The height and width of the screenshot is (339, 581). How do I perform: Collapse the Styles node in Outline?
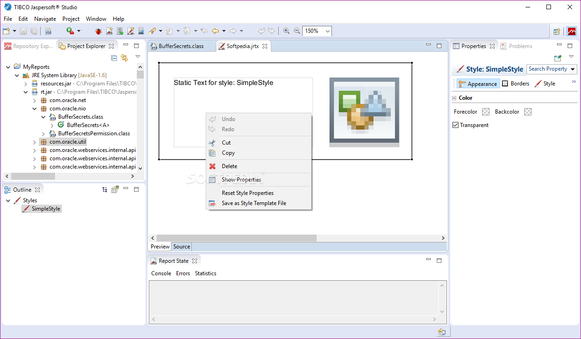point(8,200)
